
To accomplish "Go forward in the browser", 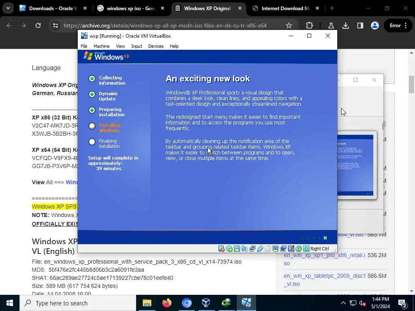I will tap(24, 26).
